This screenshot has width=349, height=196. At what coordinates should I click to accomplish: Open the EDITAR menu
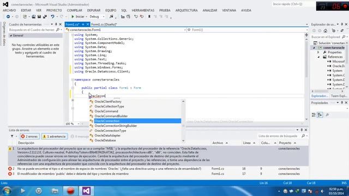(x=26, y=10)
